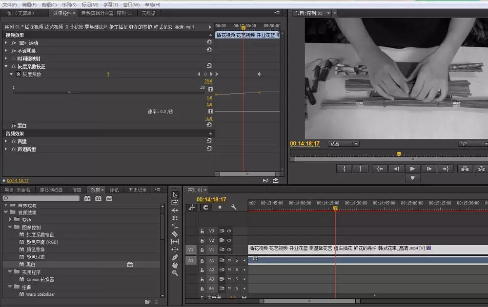This screenshot has height=307, width=488.
Task: Toggle lock on track V3
Action: pos(202,231)
